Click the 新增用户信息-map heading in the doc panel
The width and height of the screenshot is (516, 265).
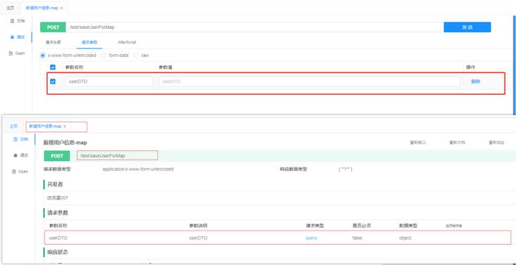[65, 143]
